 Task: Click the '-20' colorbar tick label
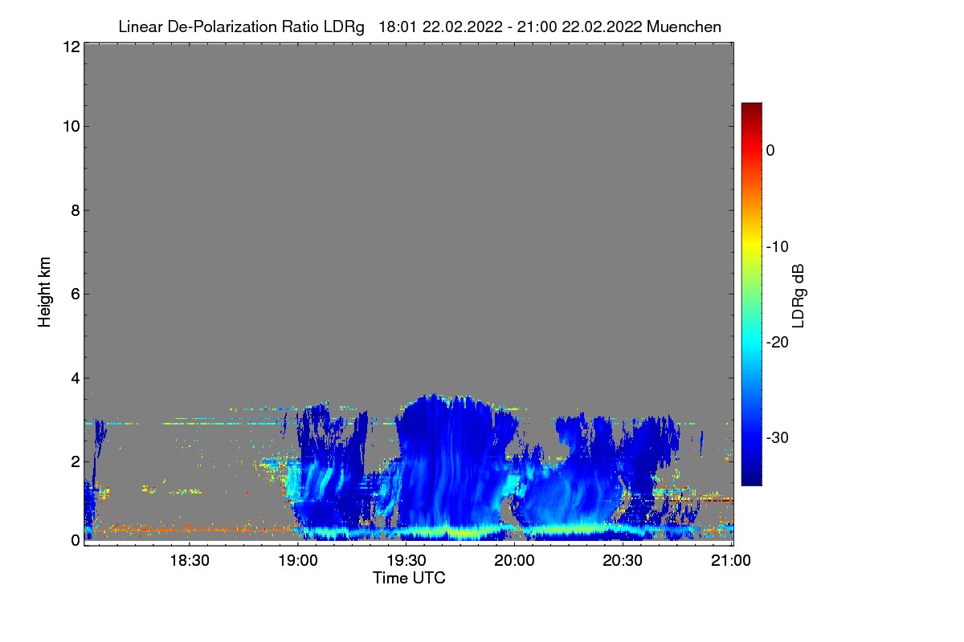click(778, 342)
